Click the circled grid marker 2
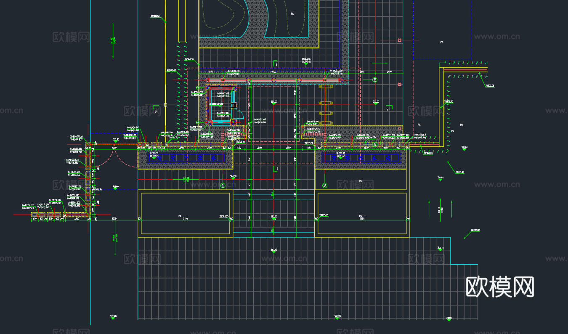Image resolution: width=568 pixels, height=334 pixels. pyautogui.click(x=324, y=186)
